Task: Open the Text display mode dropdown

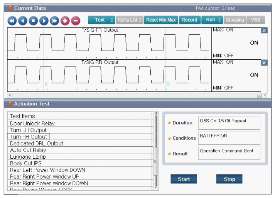Action: click(x=101, y=20)
